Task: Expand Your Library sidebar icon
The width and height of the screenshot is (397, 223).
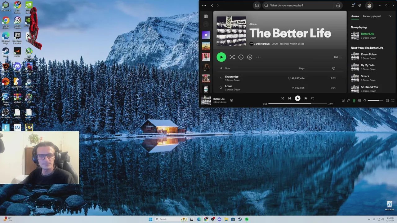Action: coord(206,16)
